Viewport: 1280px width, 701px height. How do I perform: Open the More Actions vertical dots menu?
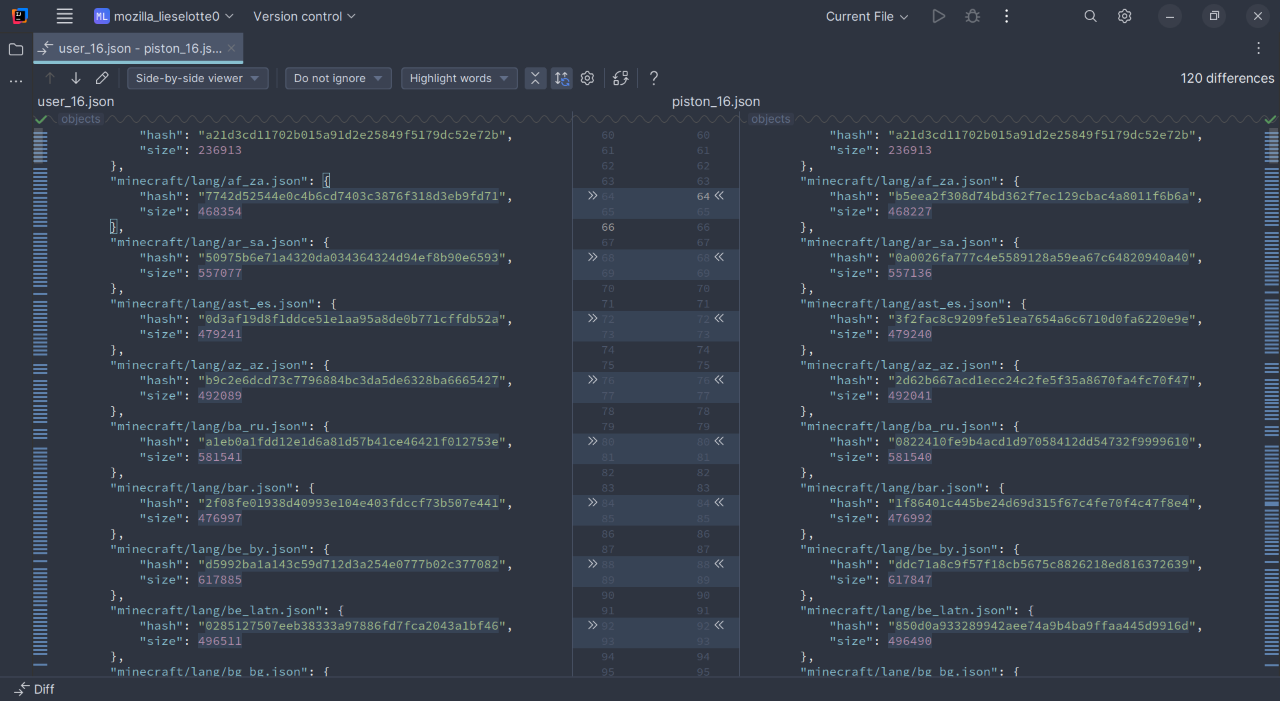pyautogui.click(x=1007, y=16)
